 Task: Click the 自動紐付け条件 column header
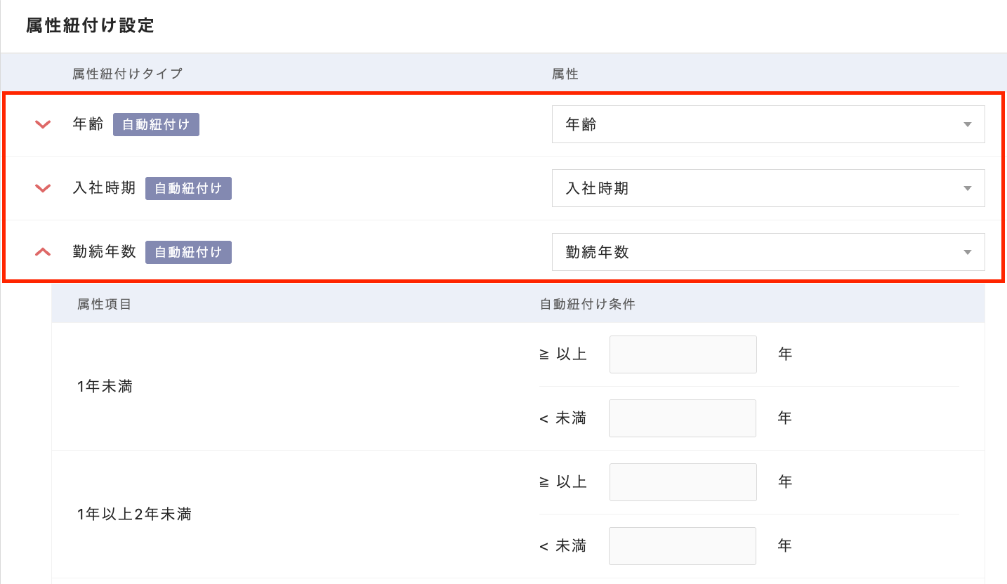coord(588,305)
